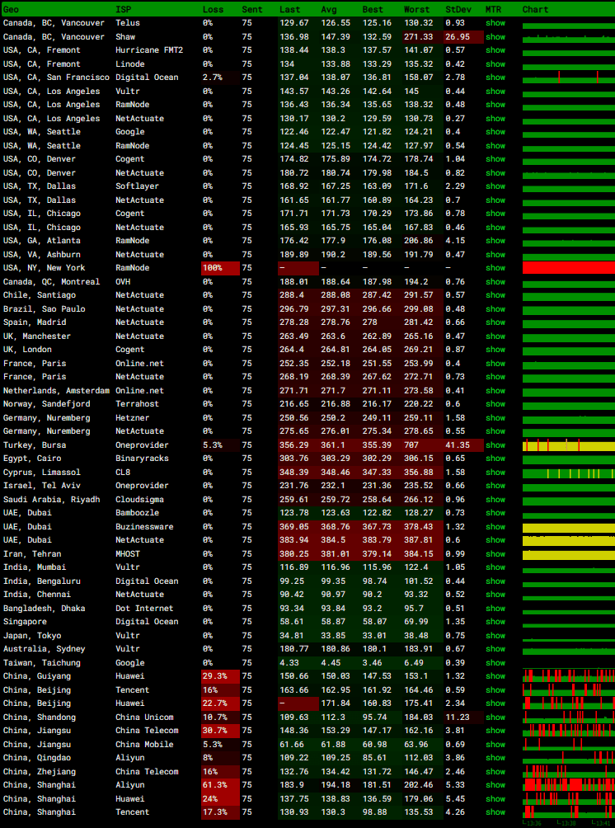615x828 pixels.
Task: Click avg value 297.31 for Sao Paulo
Action: [x=336, y=309]
